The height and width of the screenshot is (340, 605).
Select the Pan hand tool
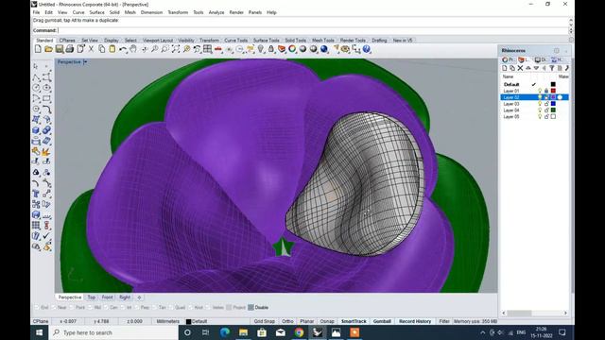133,49
